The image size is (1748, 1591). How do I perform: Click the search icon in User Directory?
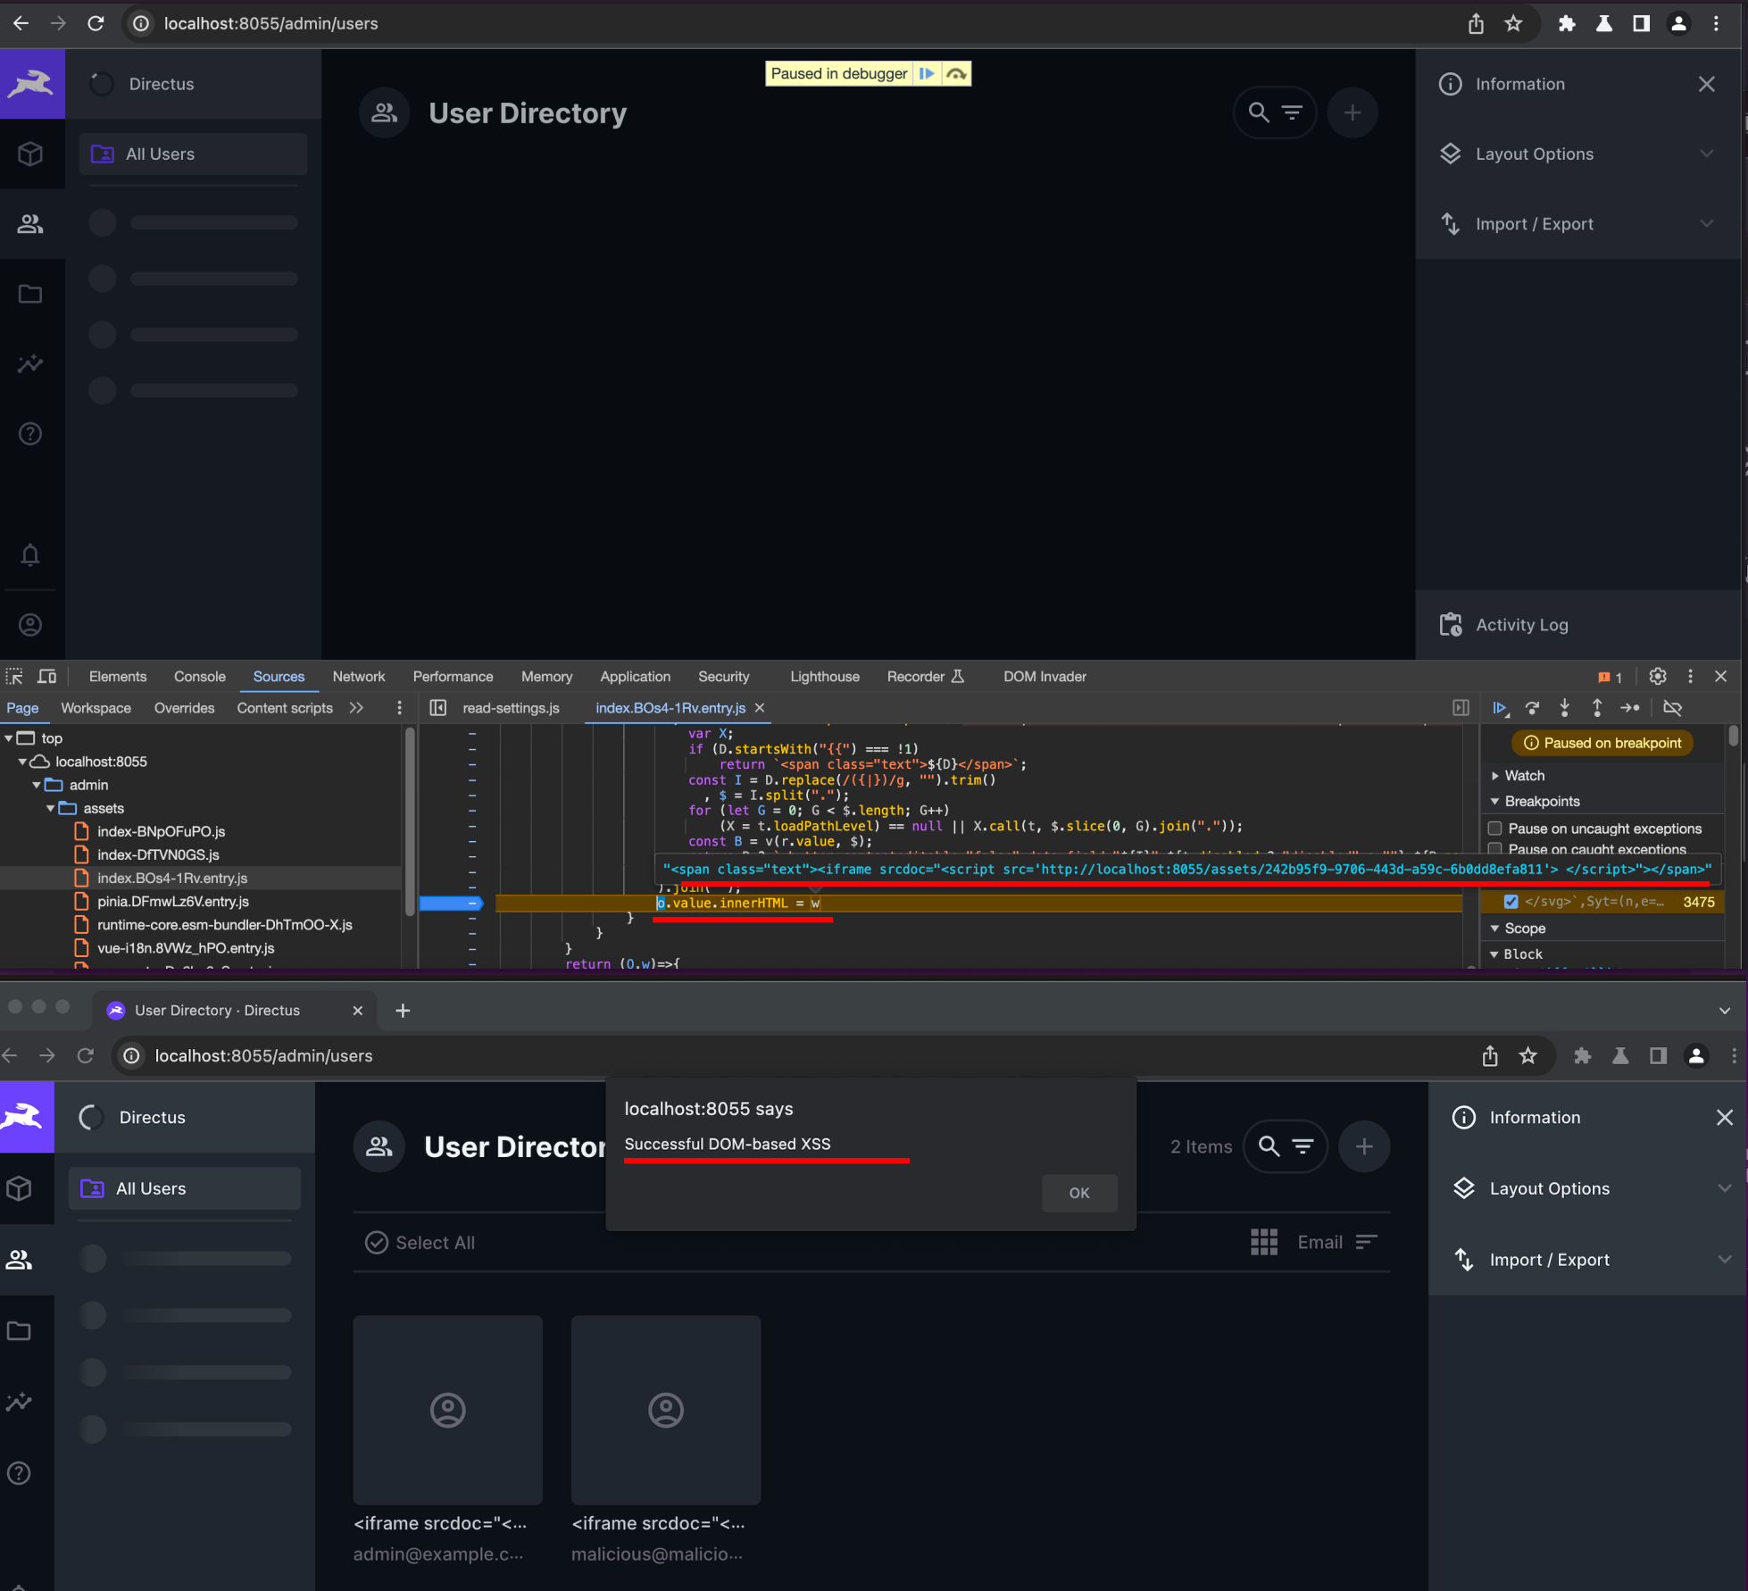coord(1258,111)
